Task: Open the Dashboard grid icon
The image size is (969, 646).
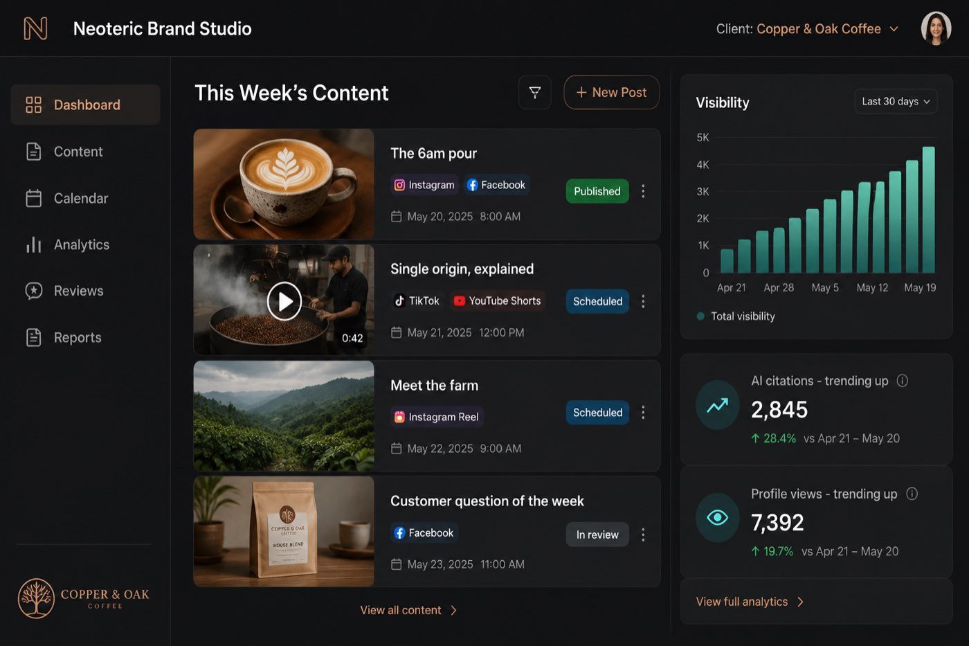Action: click(33, 105)
